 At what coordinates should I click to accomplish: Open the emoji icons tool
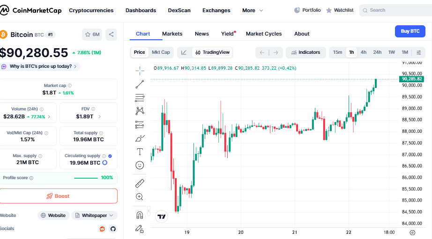pyautogui.click(x=140, y=165)
